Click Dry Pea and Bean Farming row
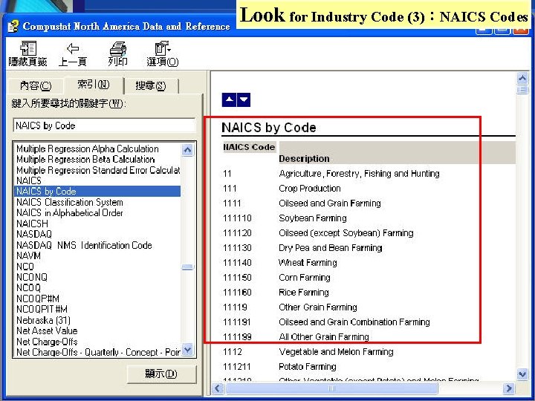This screenshot has height=401, width=535. tap(302, 247)
